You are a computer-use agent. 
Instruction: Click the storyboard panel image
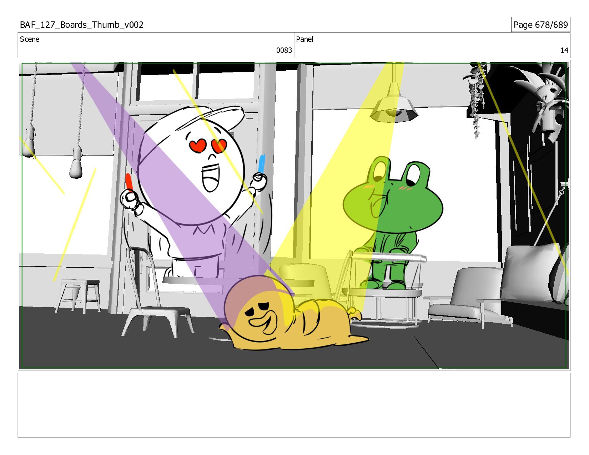pyautogui.click(x=294, y=216)
